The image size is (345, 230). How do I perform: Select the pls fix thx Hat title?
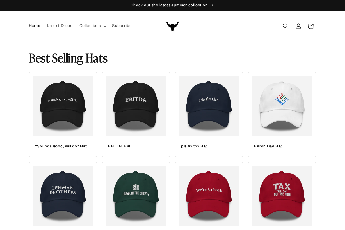[194, 146]
